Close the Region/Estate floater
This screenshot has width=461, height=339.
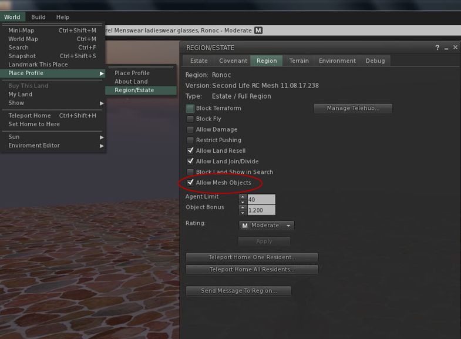455,48
